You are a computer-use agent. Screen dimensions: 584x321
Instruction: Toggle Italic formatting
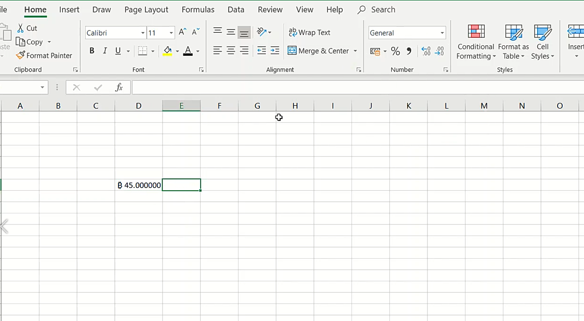(x=105, y=51)
